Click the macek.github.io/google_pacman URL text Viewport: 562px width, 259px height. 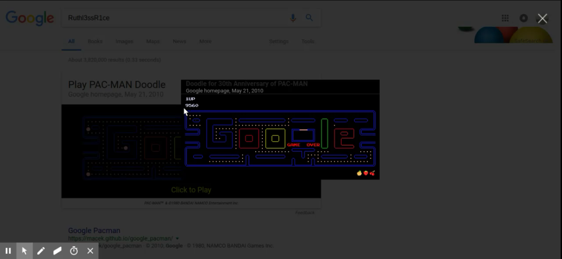121,238
